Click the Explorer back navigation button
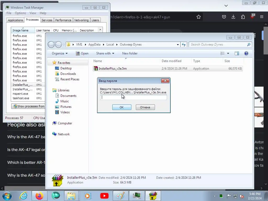The height and width of the screenshot is (201, 268). (51, 44)
